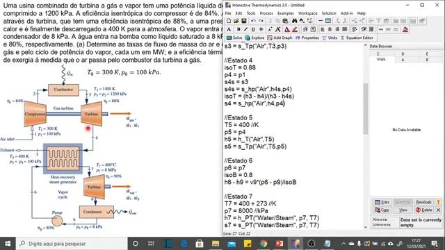The height and width of the screenshot is (250, 445).
Task: Toggle bold text formatting
Action: 238,29
